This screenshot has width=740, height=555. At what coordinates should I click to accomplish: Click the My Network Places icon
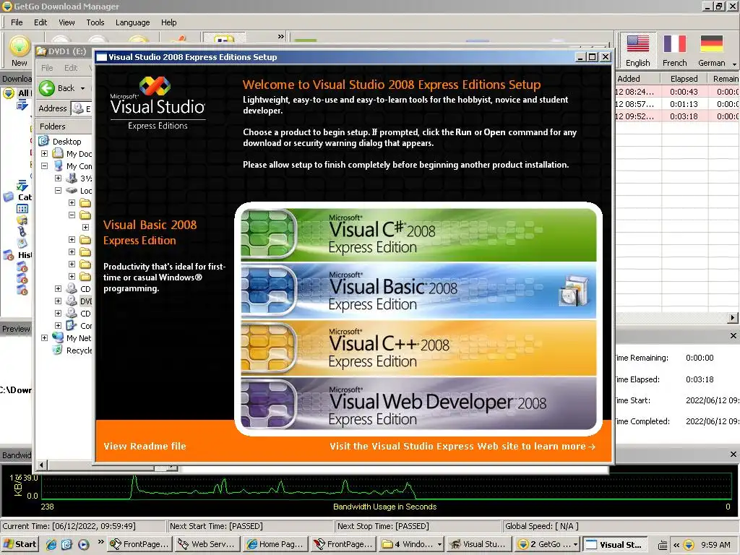(x=58, y=337)
